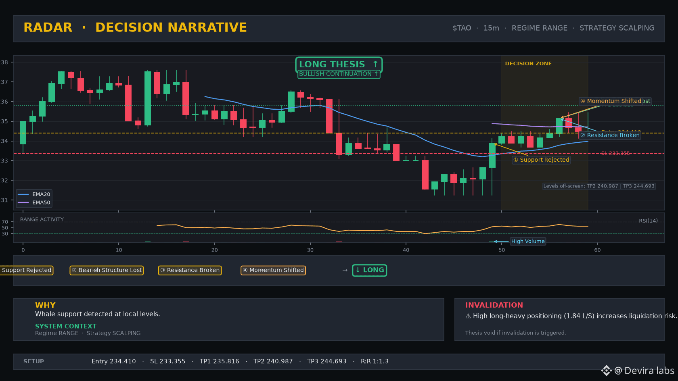Click the STRATEGY SCALPING header label
Viewport: 678px width, 381px height.
[x=617, y=28]
